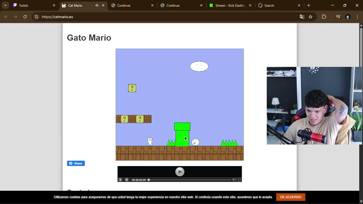Close the Kick Dashboard tab
The image size is (363, 204).
click(x=250, y=5)
